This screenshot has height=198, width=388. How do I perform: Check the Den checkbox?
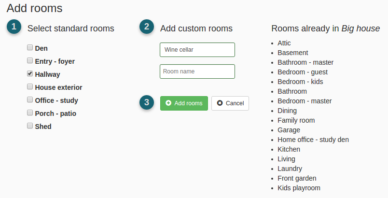[x=30, y=47]
